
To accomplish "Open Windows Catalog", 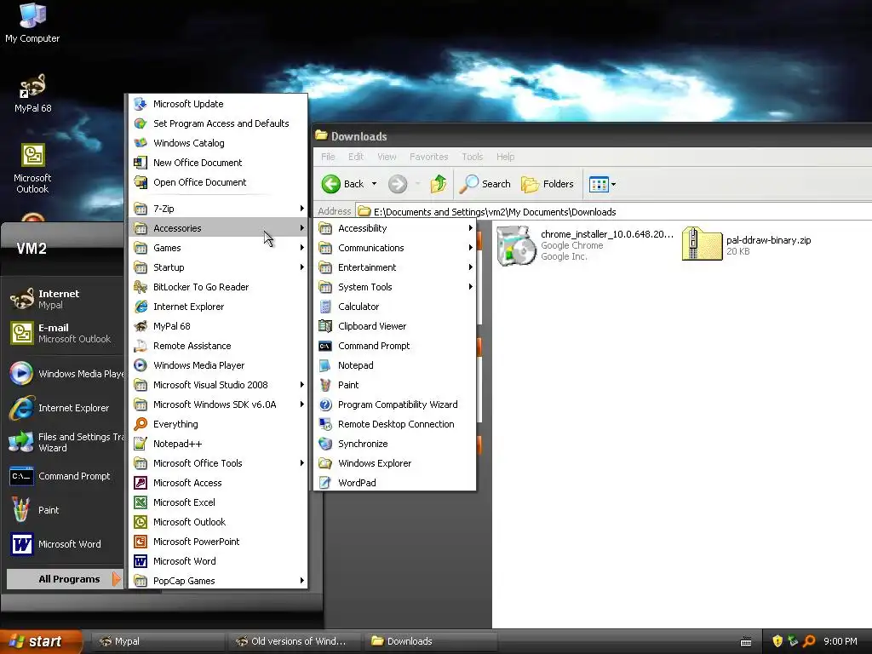I will coord(218,143).
